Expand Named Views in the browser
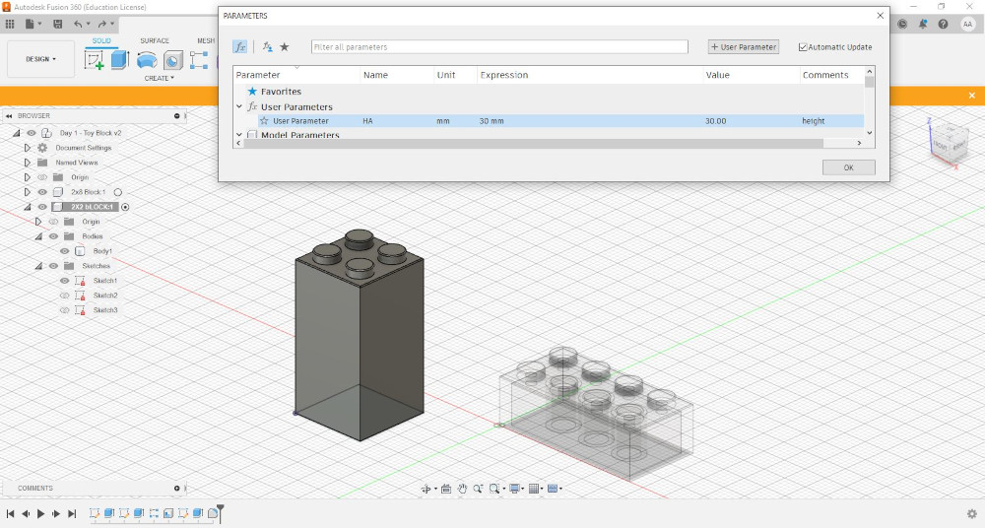 pyautogui.click(x=27, y=163)
